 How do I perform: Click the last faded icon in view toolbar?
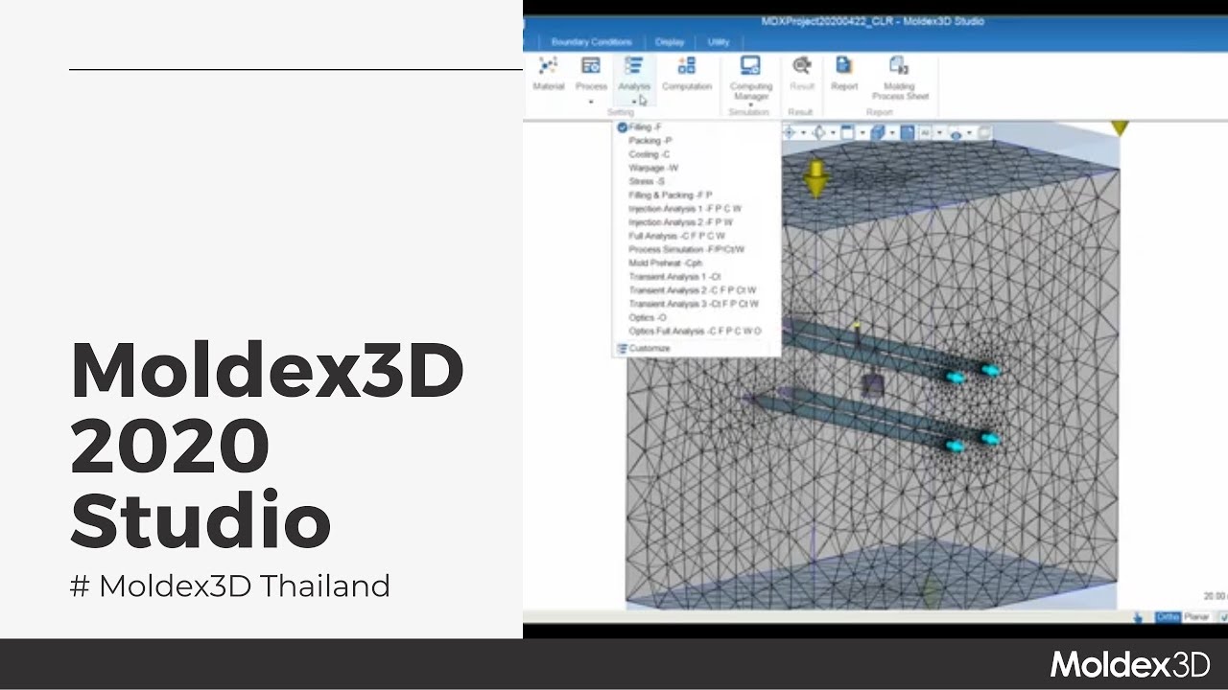984,133
